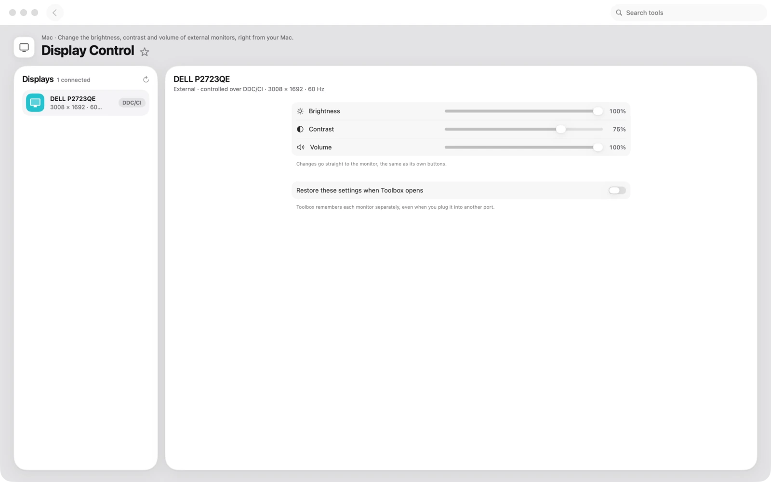Click the Display Control title
Viewport: 771px width, 482px height.
point(88,51)
